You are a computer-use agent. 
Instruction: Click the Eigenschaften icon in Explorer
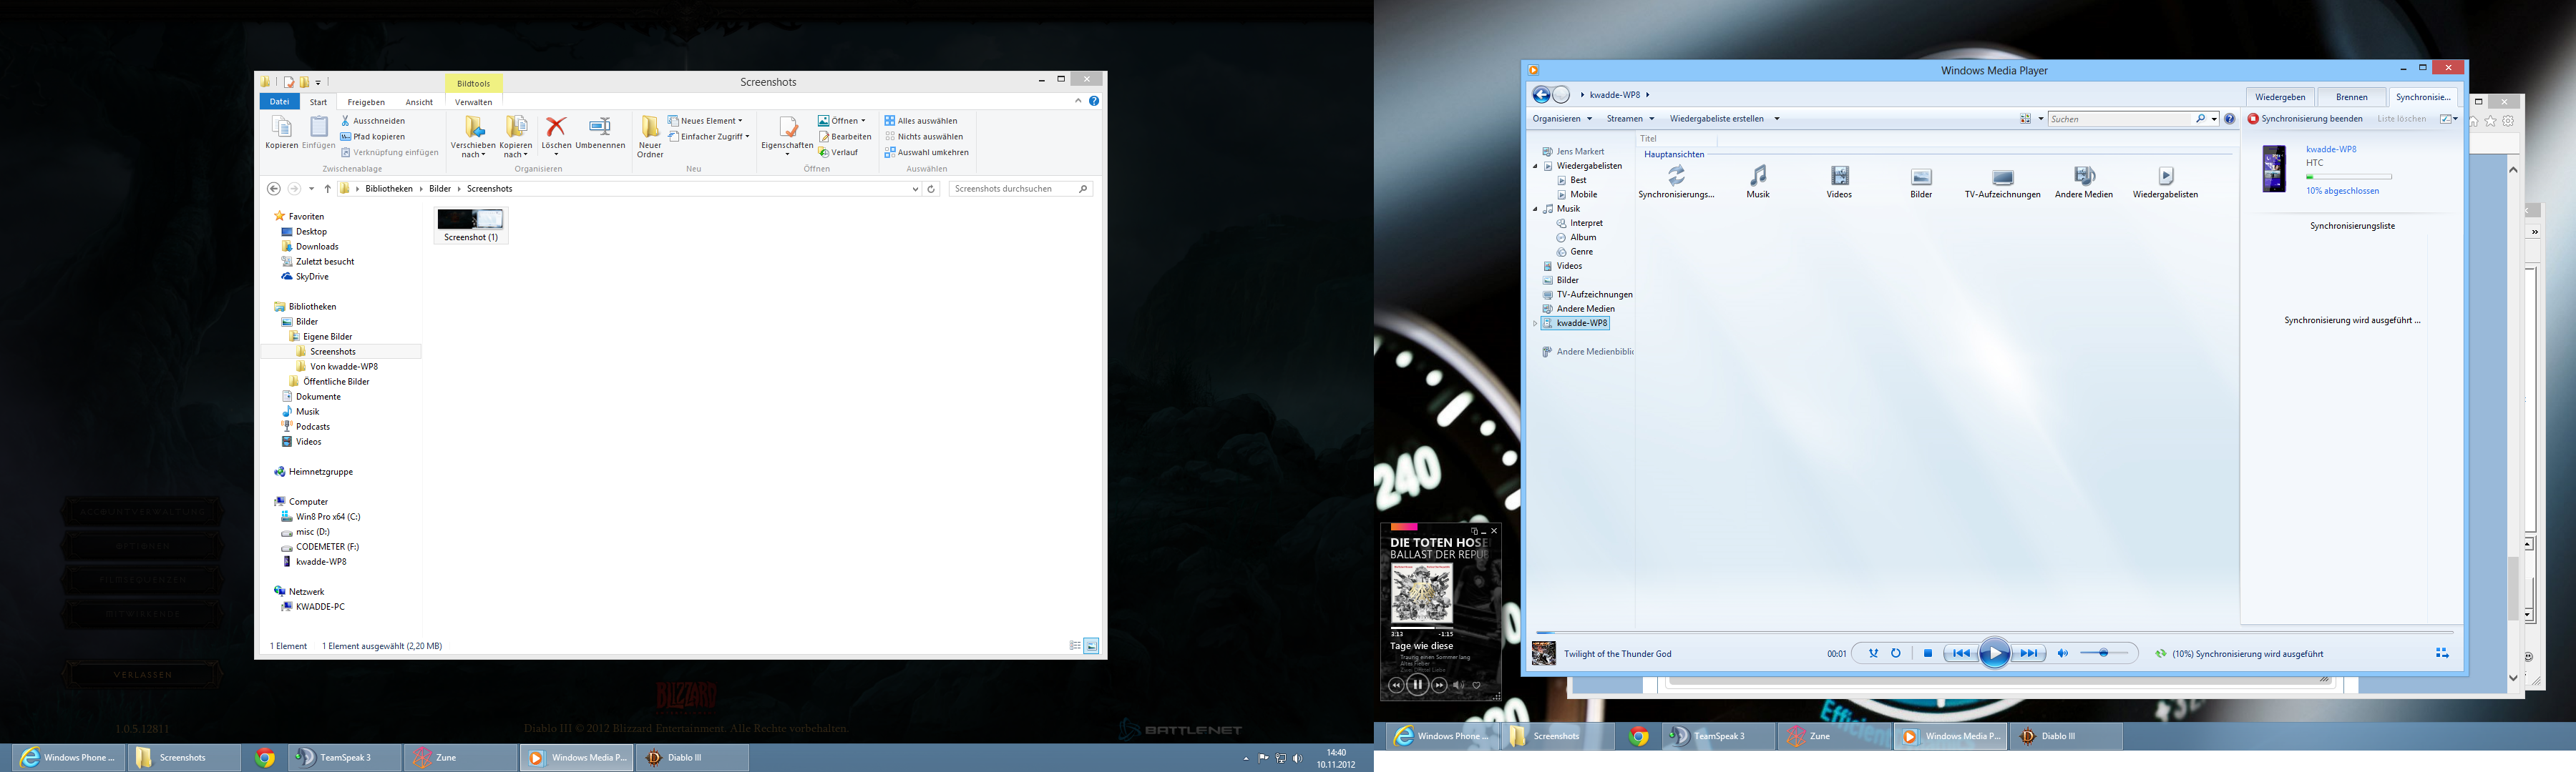click(787, 127)
